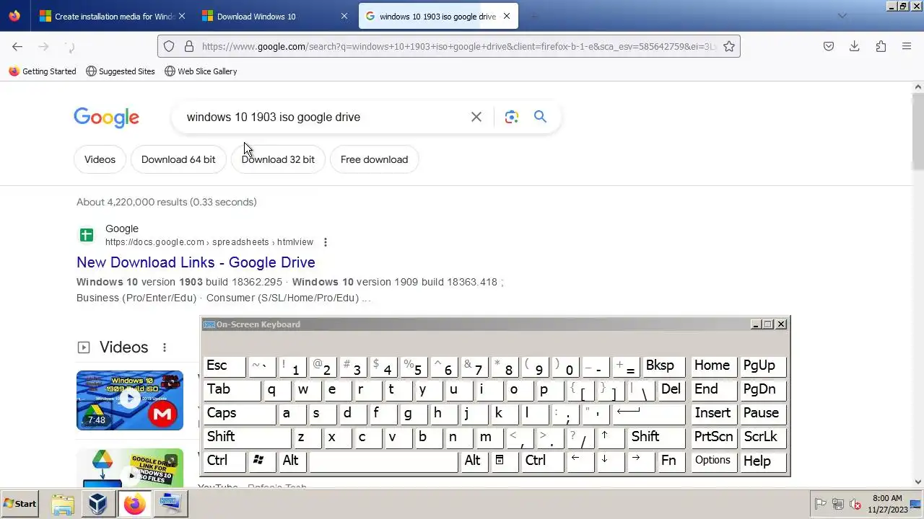Click the Esc key on keyboard

click(x=225, y=366)
